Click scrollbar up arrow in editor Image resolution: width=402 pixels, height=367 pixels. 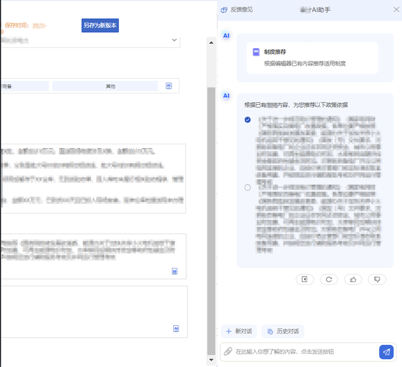point(211,43)
